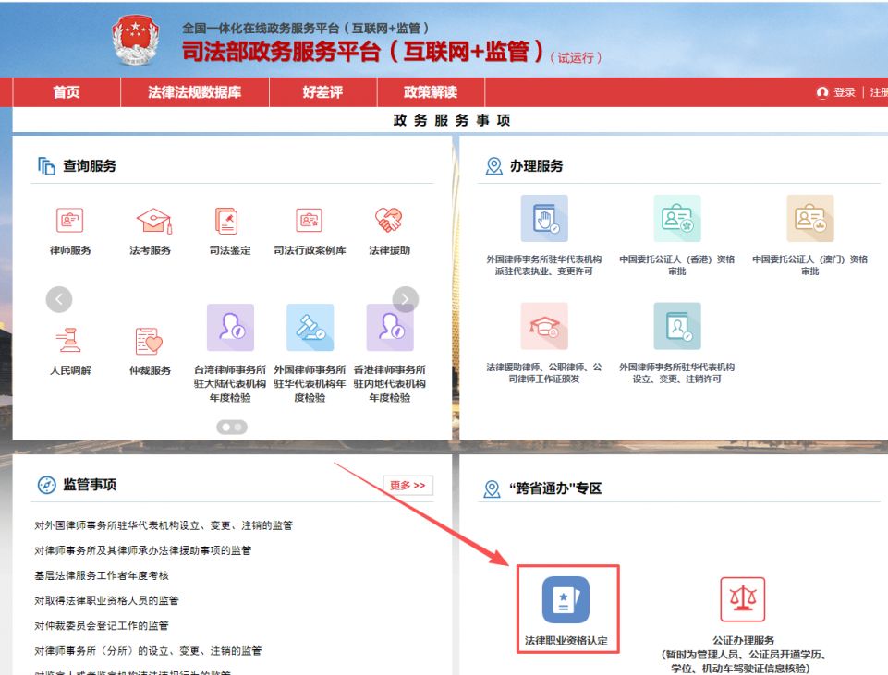Viewport: 888px width, 675px height.
Task: Open the 仲裁服务 icon
Action: [149, 340]
